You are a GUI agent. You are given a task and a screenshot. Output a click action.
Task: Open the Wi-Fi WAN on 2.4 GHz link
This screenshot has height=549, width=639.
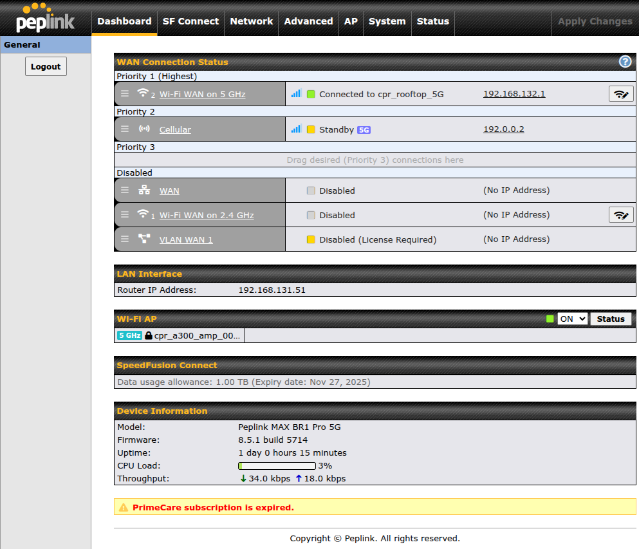click(x=206, y=215)
